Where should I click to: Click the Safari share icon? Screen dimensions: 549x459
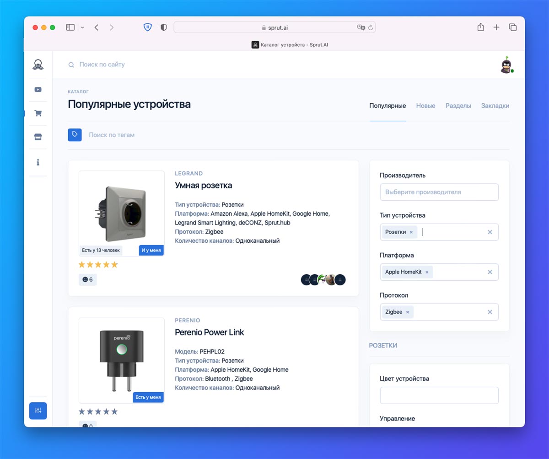[480, 27]
